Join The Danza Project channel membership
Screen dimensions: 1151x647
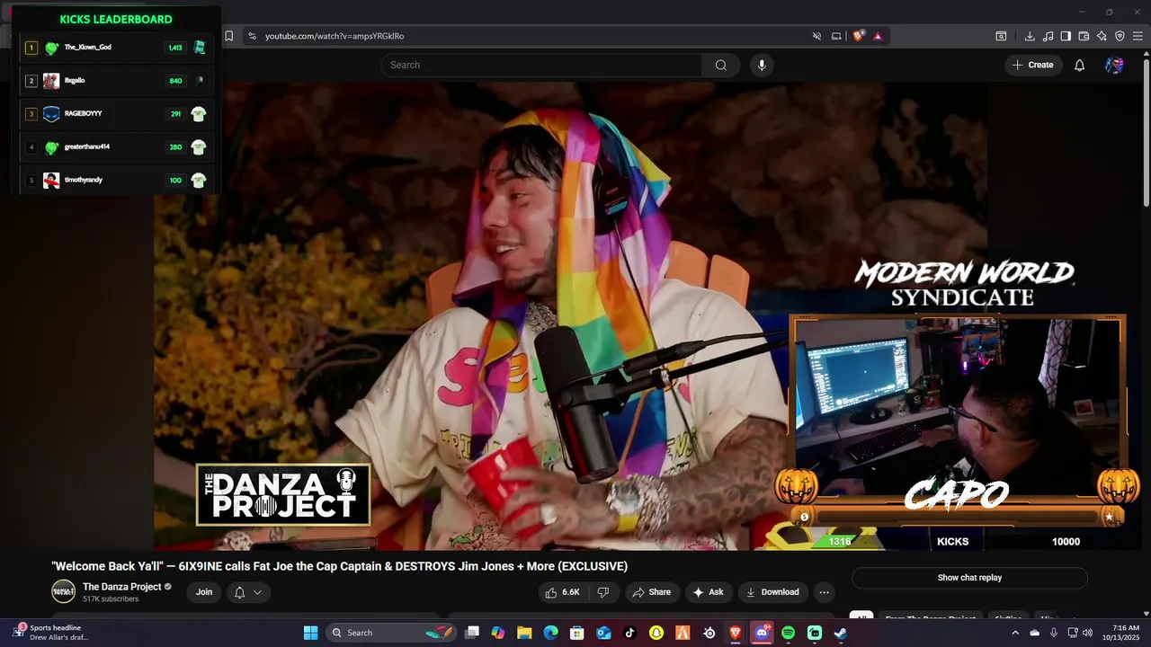coord(204,592)
